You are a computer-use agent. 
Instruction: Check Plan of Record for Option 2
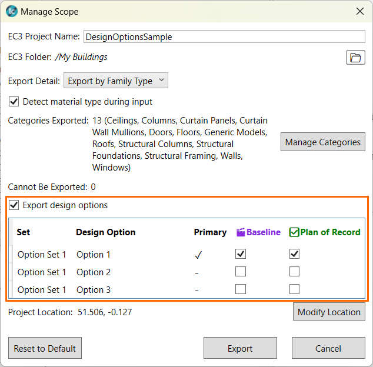295,272
